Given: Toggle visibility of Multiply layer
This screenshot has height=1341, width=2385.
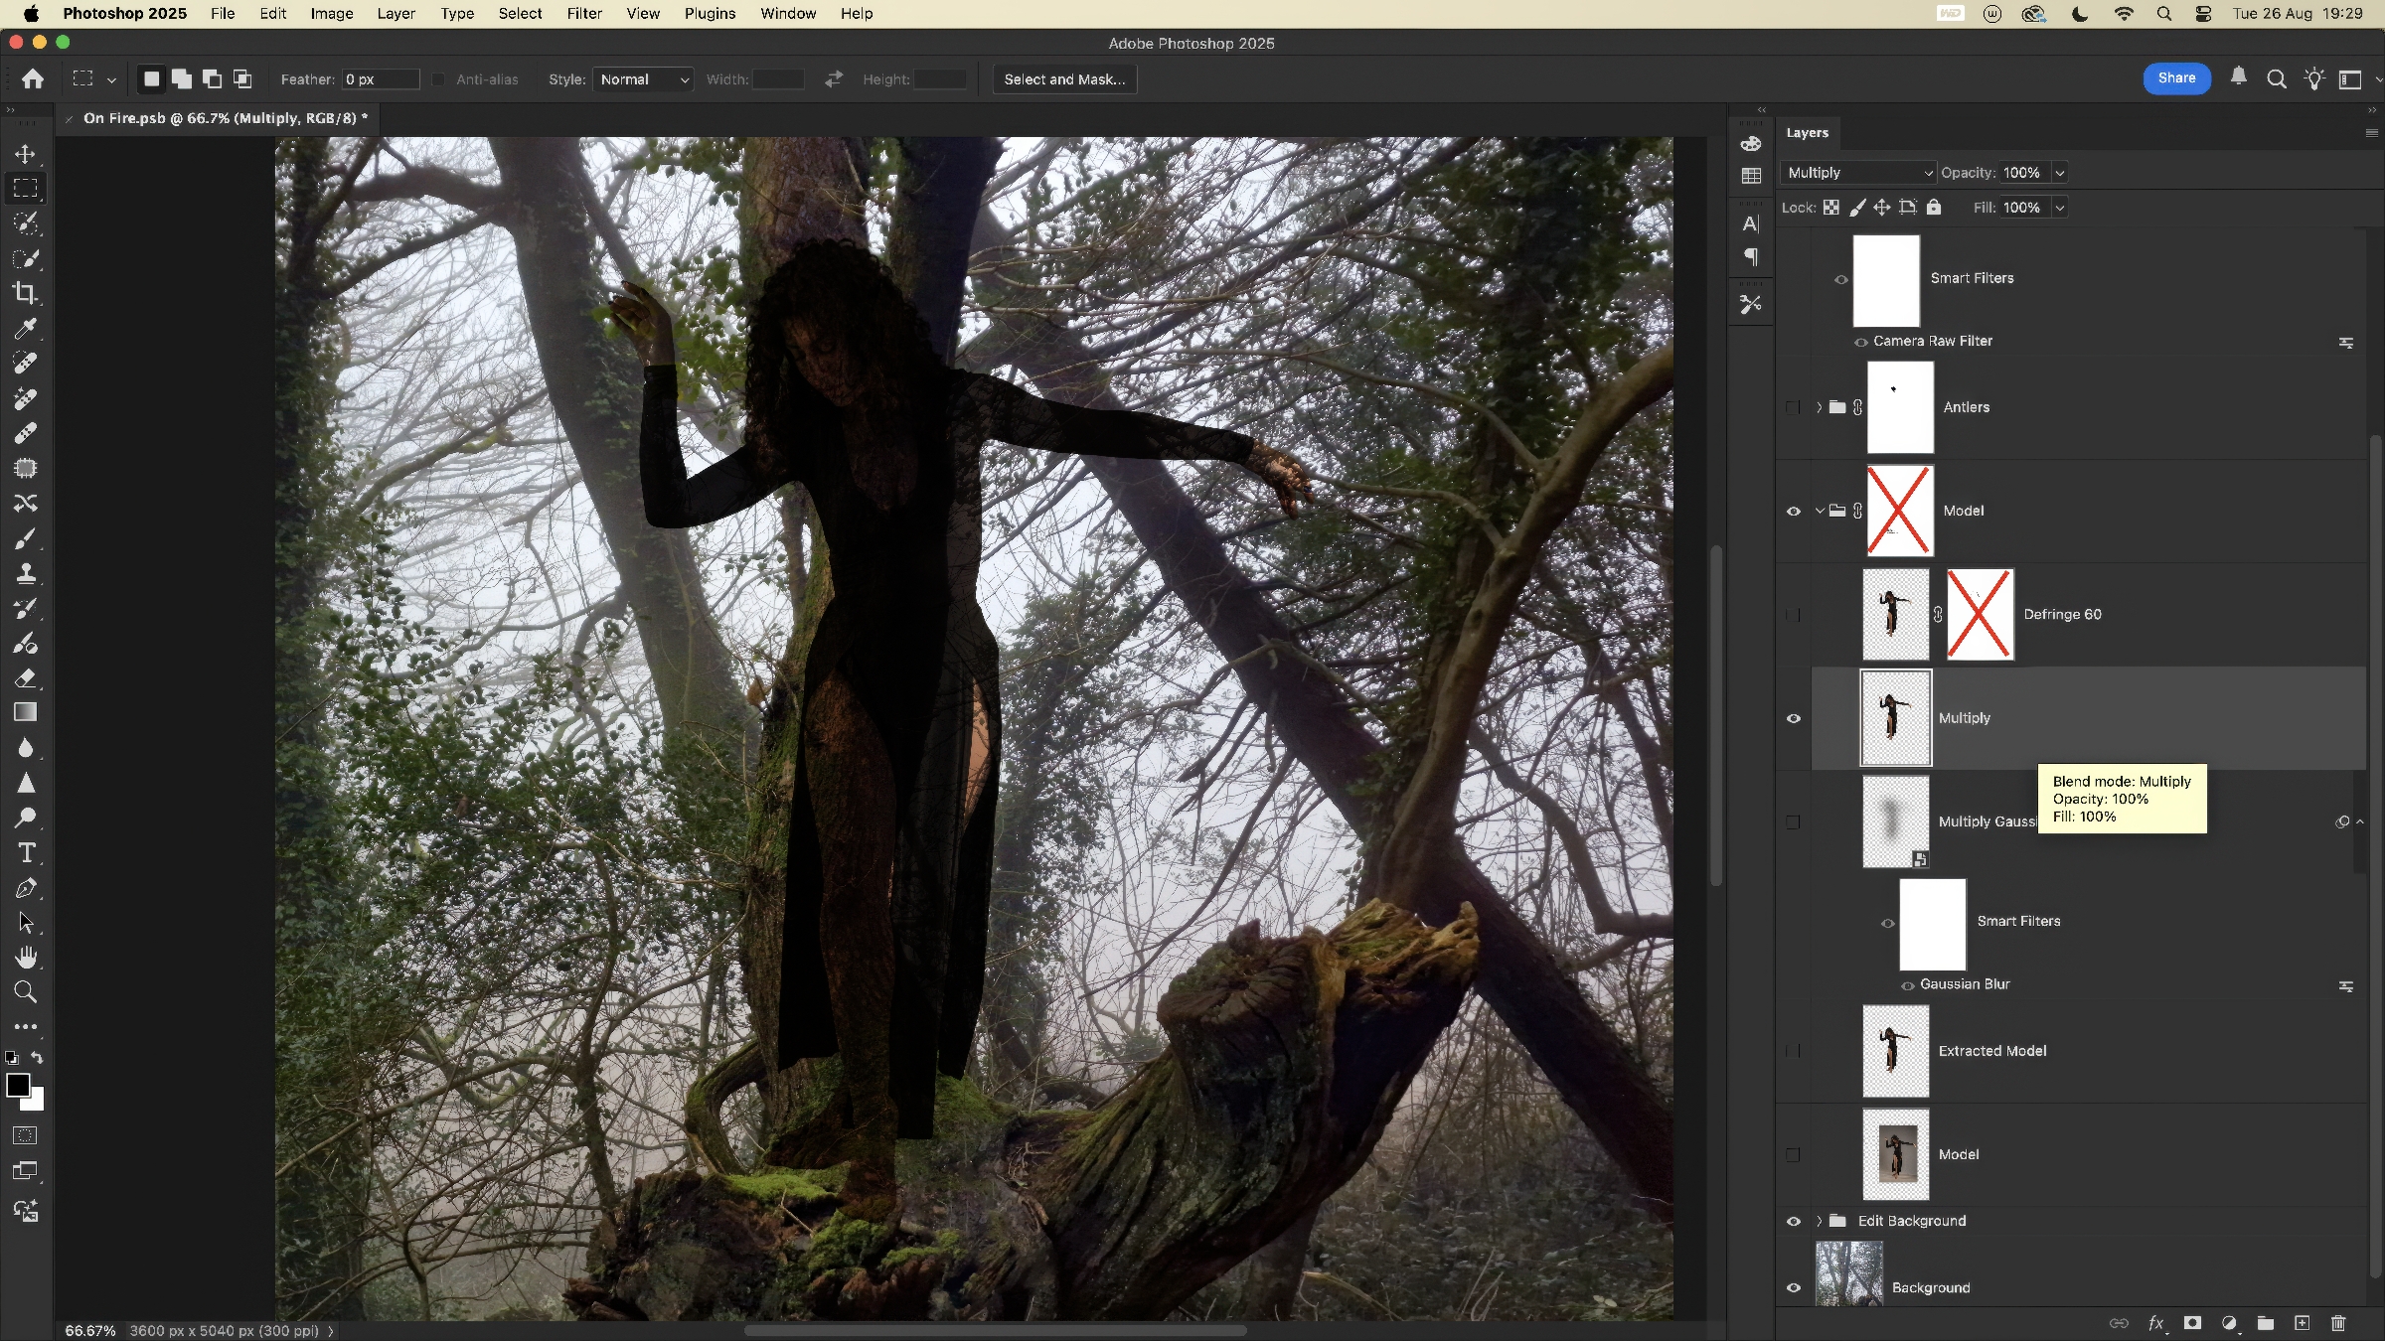Looking at the screenshot, I should (1794, 718).
